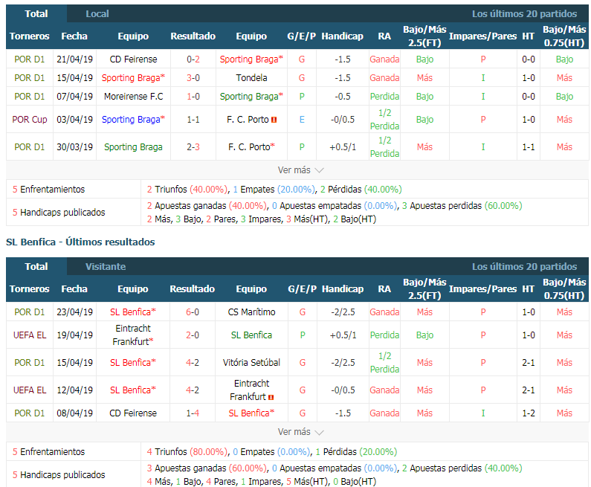Screen dimensions: 591x487
Task: Click the -2/2.5 handicap on 23/04/19 row
Action: 343,312
